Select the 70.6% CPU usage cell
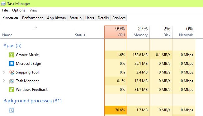Screen dimensions: 203x116 [x=116, y=110]
